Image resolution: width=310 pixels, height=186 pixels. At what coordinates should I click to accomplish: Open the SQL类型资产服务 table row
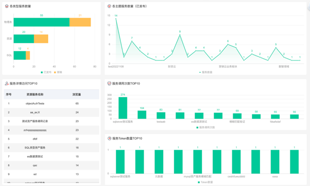(x=35, y=147)
